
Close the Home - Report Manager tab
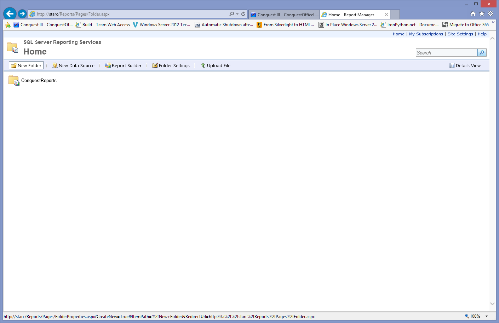(386, 15)
